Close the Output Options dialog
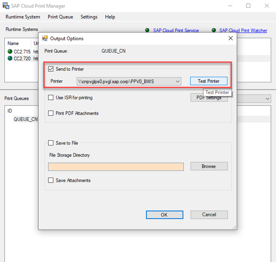This screenshot has width=276, height=262. [230, 38]
